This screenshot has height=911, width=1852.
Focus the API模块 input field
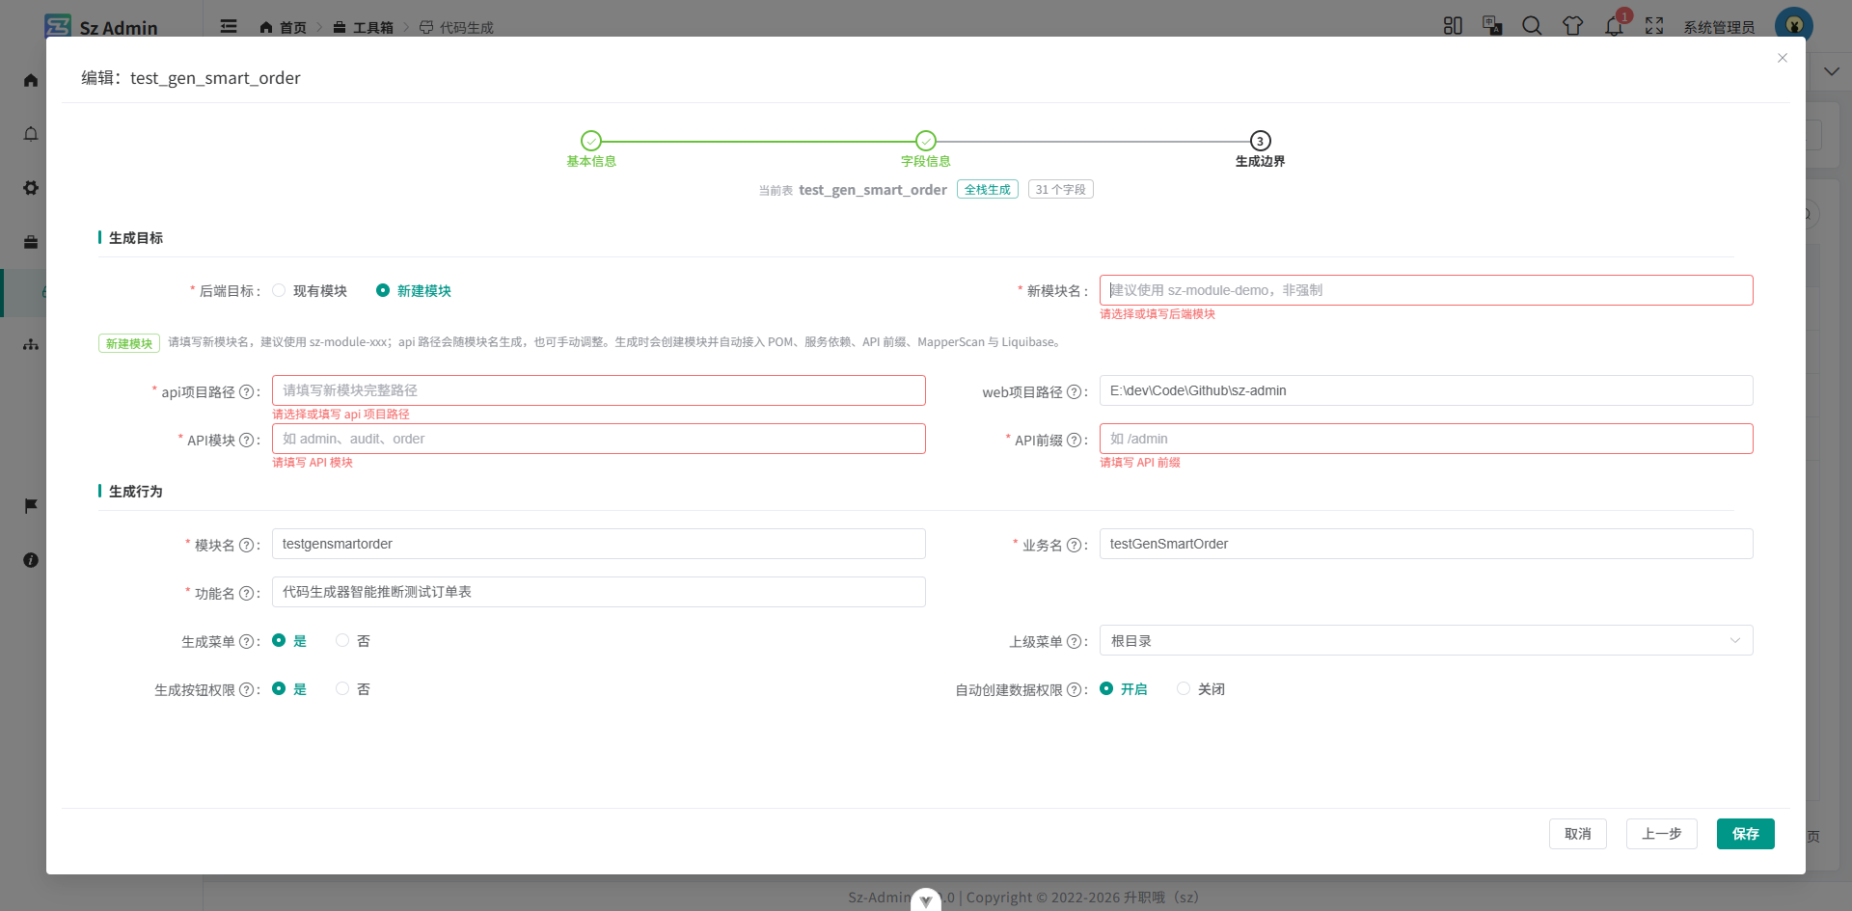tap(598, 439)
